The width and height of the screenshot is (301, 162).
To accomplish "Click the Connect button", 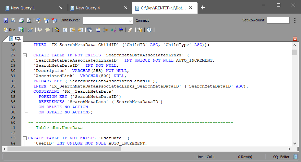I will 142,20.
